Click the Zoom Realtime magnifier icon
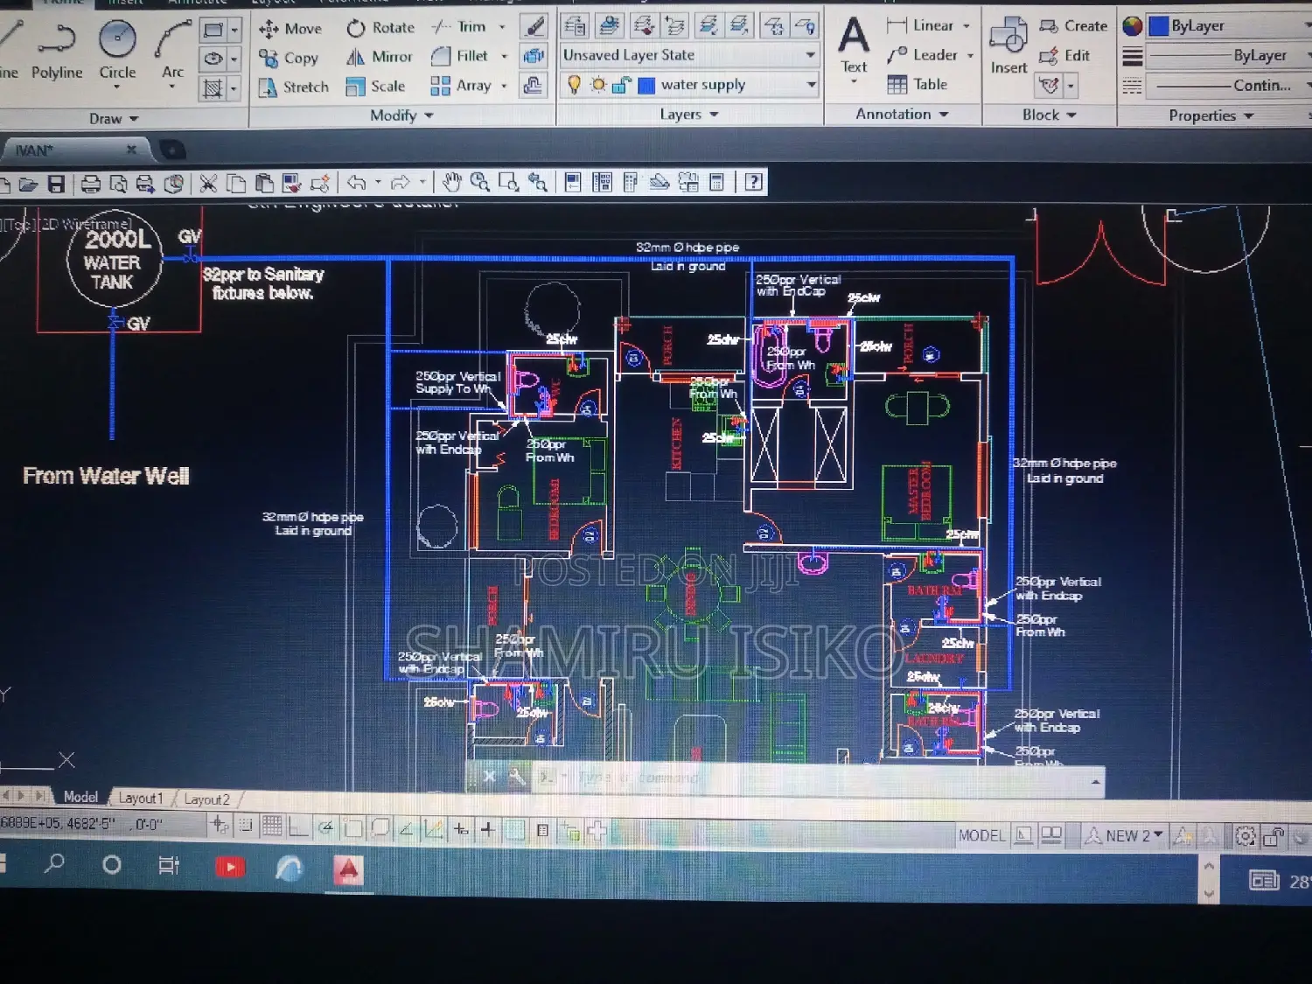The width and height of the screenshot is (1312, 984). 479,182
